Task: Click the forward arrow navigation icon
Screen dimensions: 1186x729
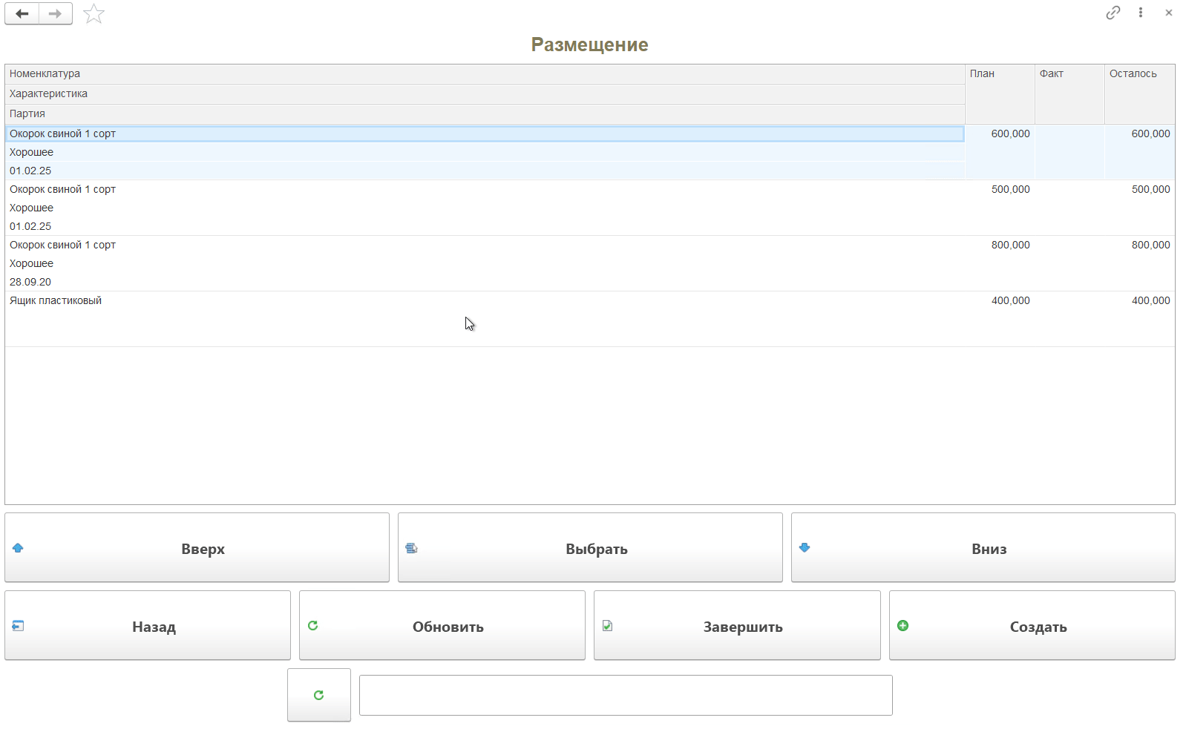Action: pyautogui.click(x=56, y=14)
